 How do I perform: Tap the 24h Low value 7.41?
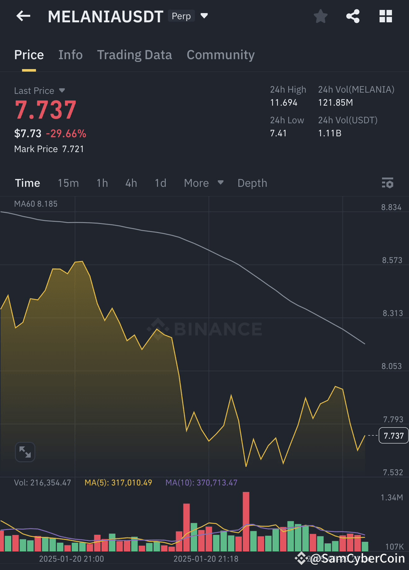pos(278,133)
